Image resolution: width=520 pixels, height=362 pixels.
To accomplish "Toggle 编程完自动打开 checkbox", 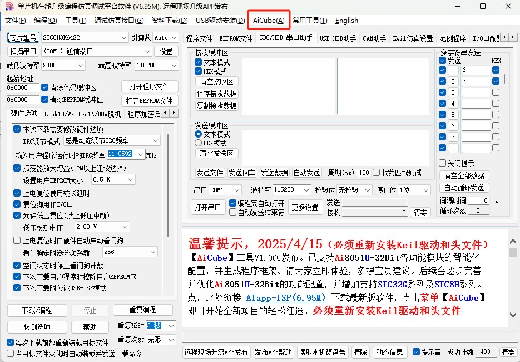I will (x=232, y=203).
